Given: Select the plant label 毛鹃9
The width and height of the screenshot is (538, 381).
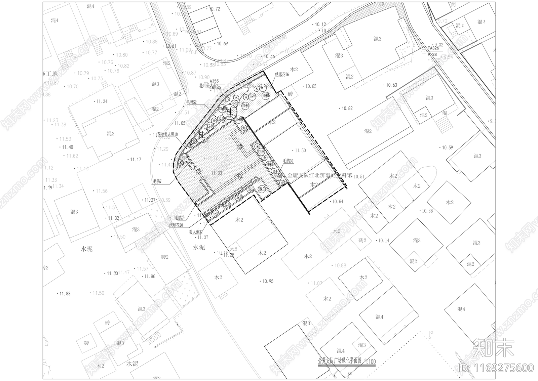Looking at the screenshot, I should tap(179, 218).
